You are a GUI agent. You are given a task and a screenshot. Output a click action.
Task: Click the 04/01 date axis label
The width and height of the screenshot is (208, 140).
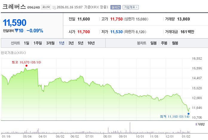pyautogui.click(x=43, y=136)
